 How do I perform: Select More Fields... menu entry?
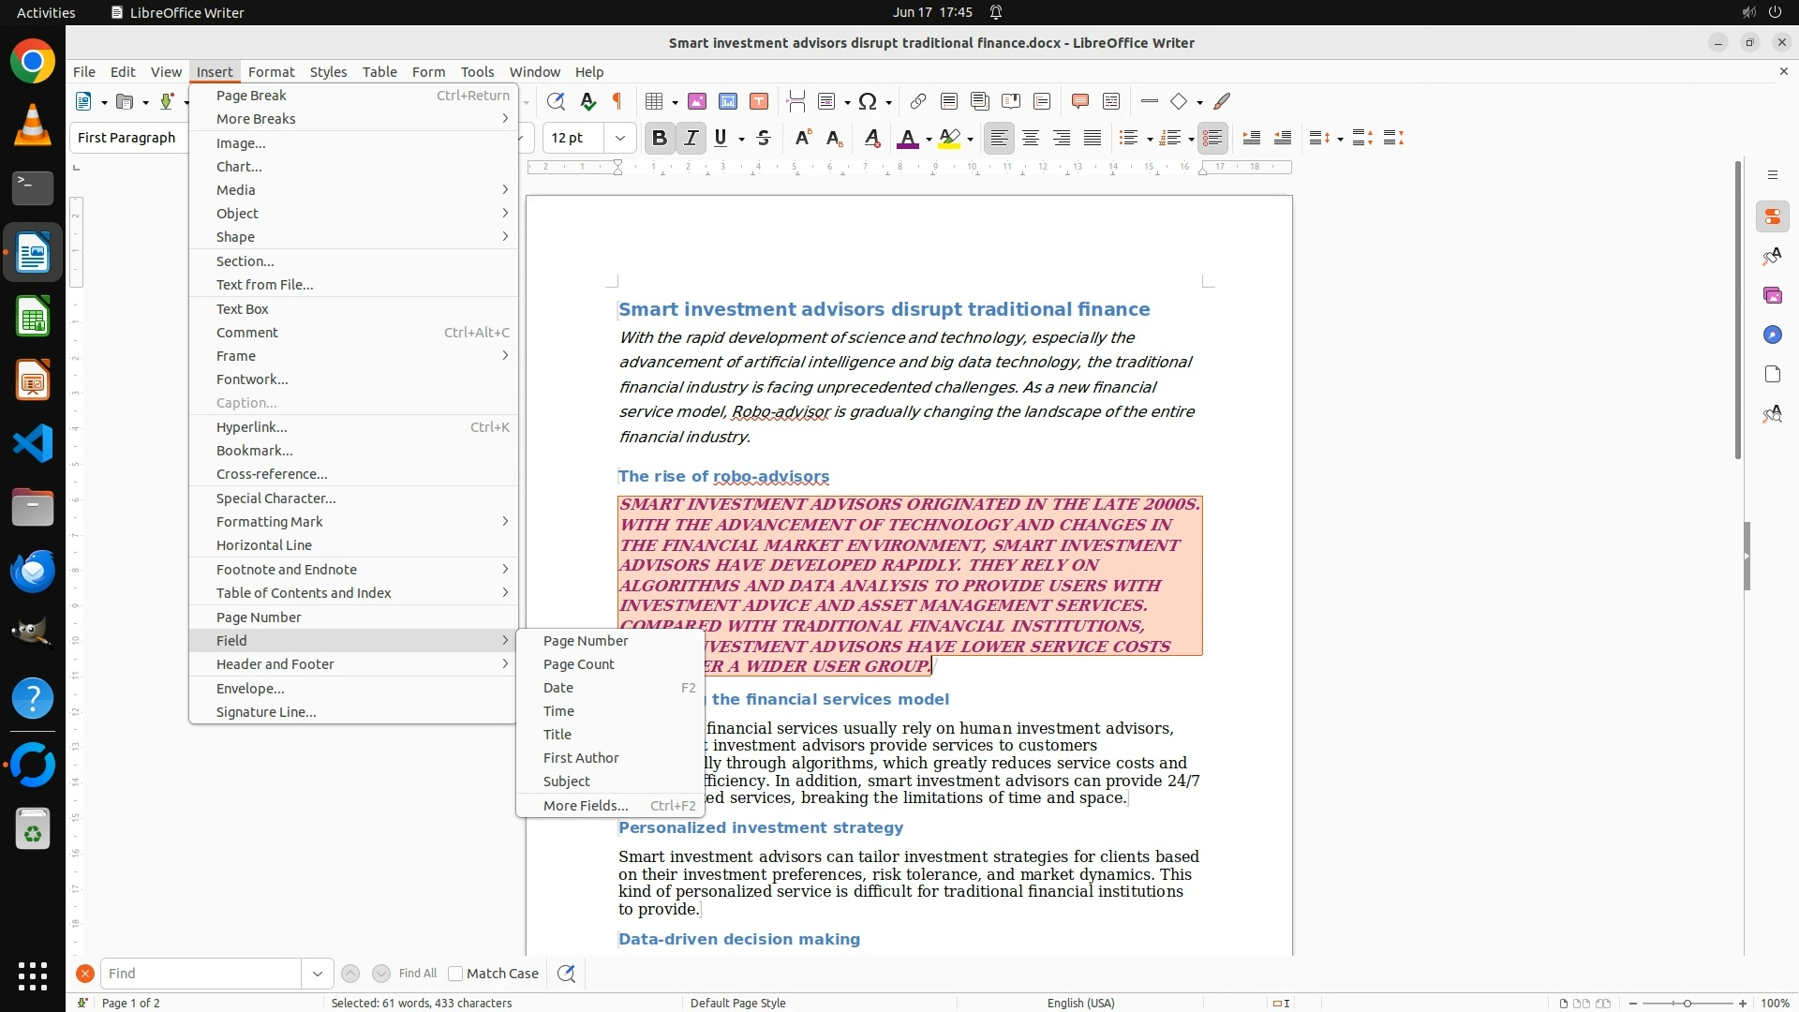pos(586,806)
